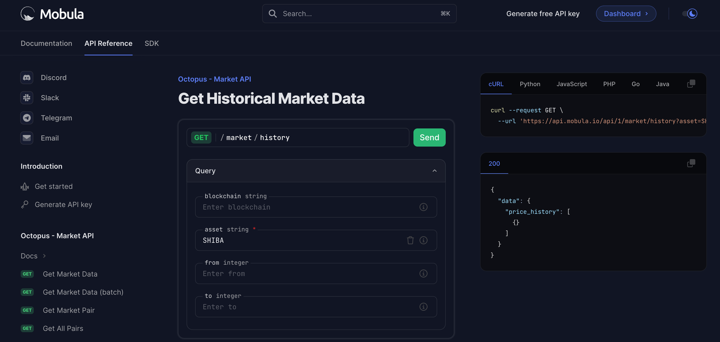Select the JavaScript code tab

coord(572,84)
